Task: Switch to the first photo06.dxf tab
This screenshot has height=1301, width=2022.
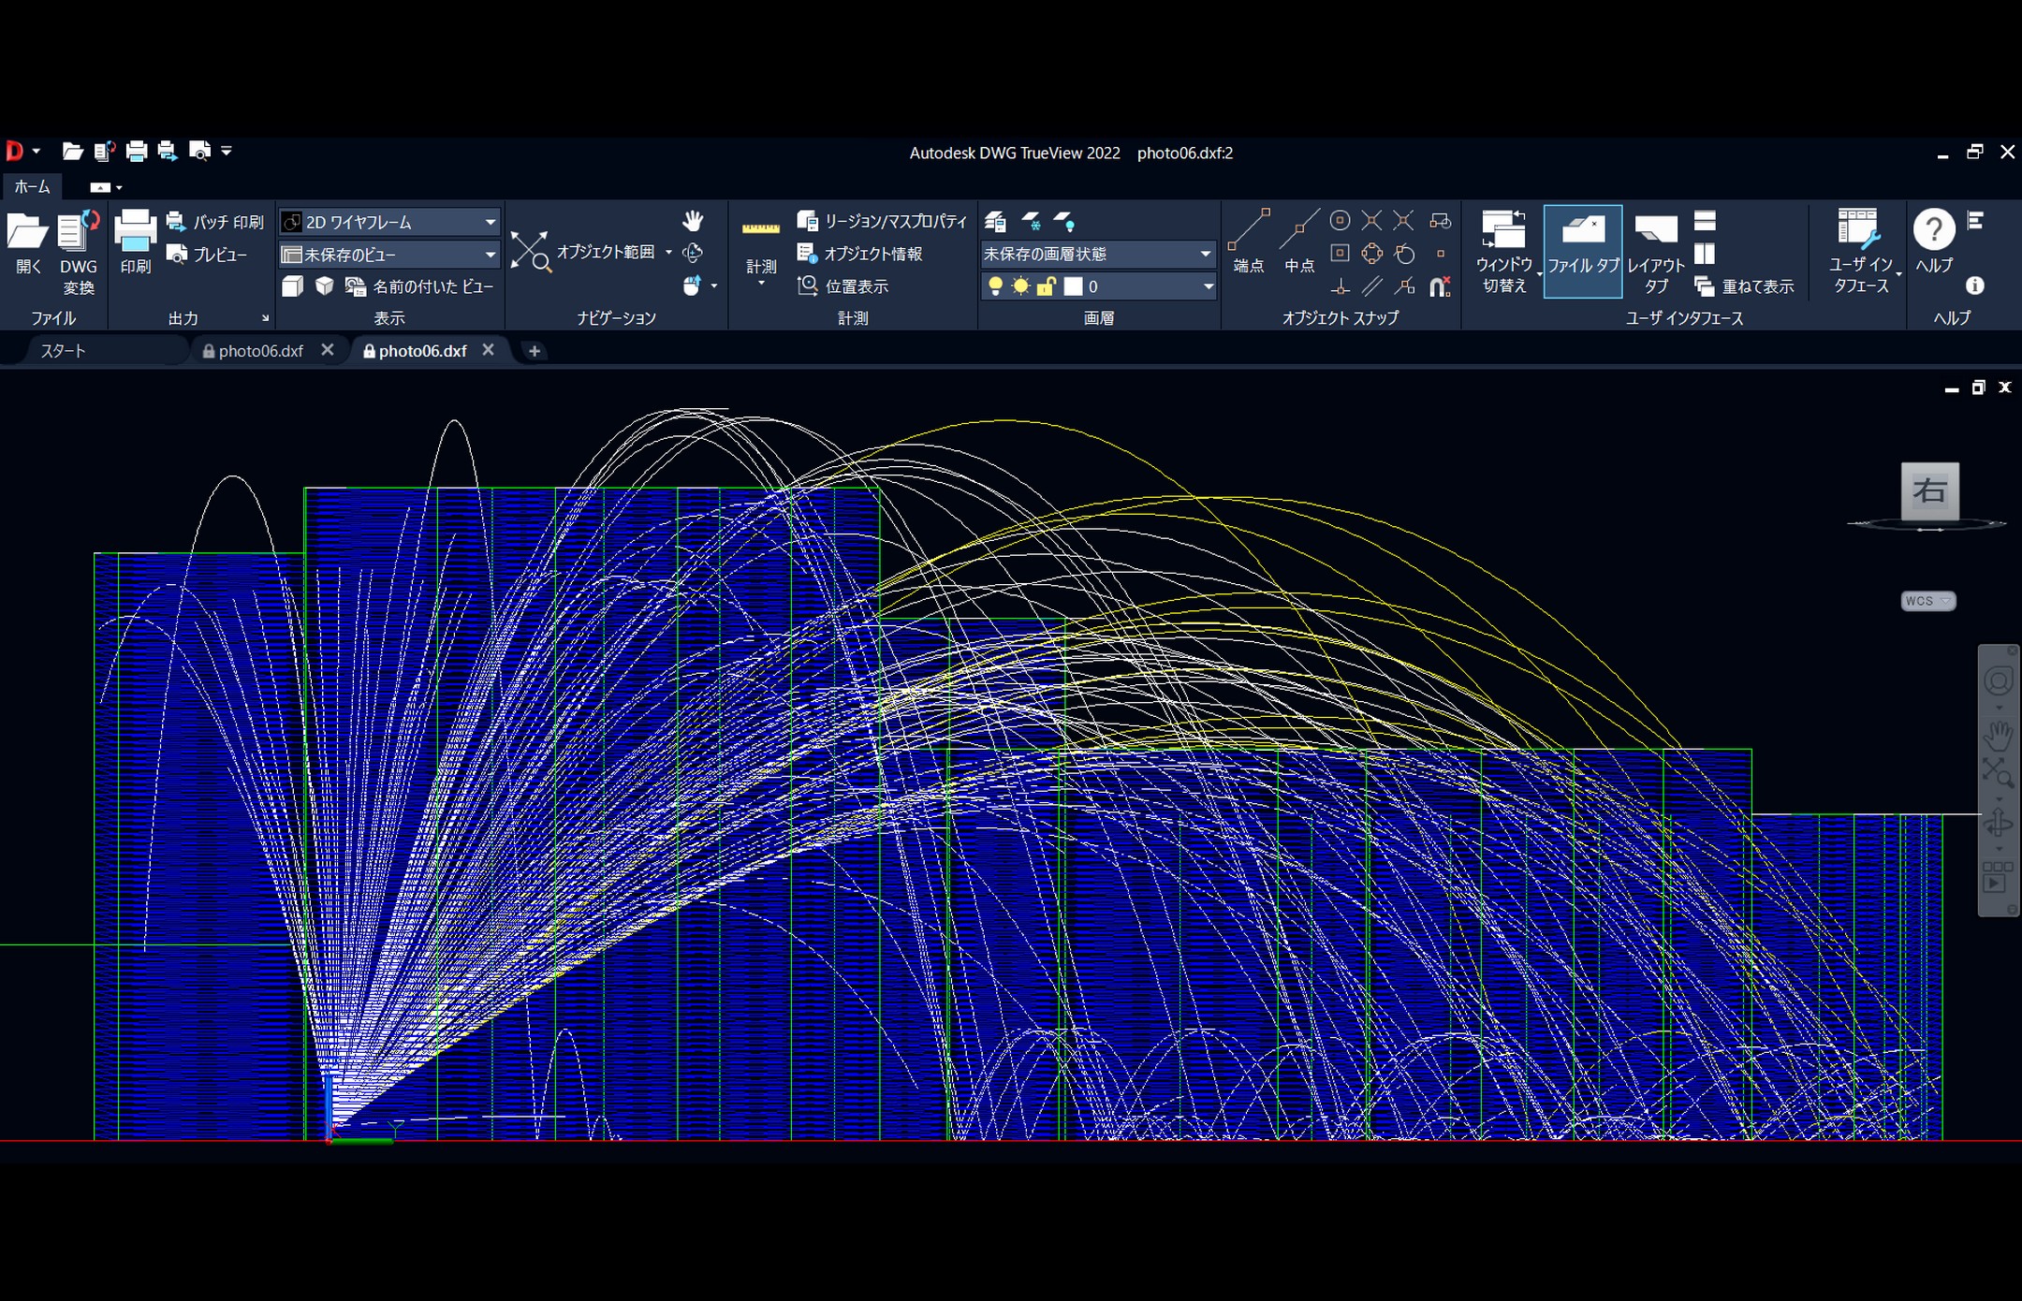Action: tap(260, 351)
